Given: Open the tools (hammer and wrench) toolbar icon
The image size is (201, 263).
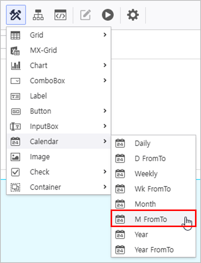Looking at the screenshot, I should click(16, 15).
